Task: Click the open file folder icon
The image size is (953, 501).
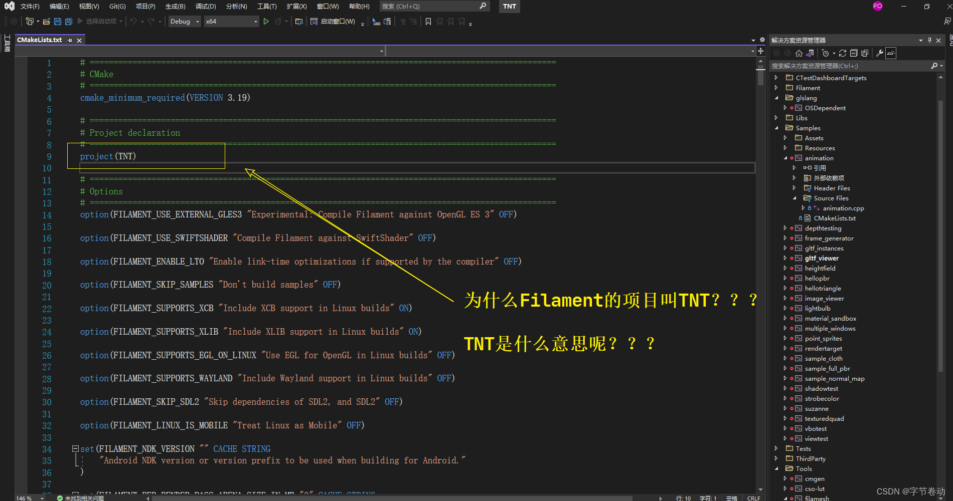Action: pos(47,22)
